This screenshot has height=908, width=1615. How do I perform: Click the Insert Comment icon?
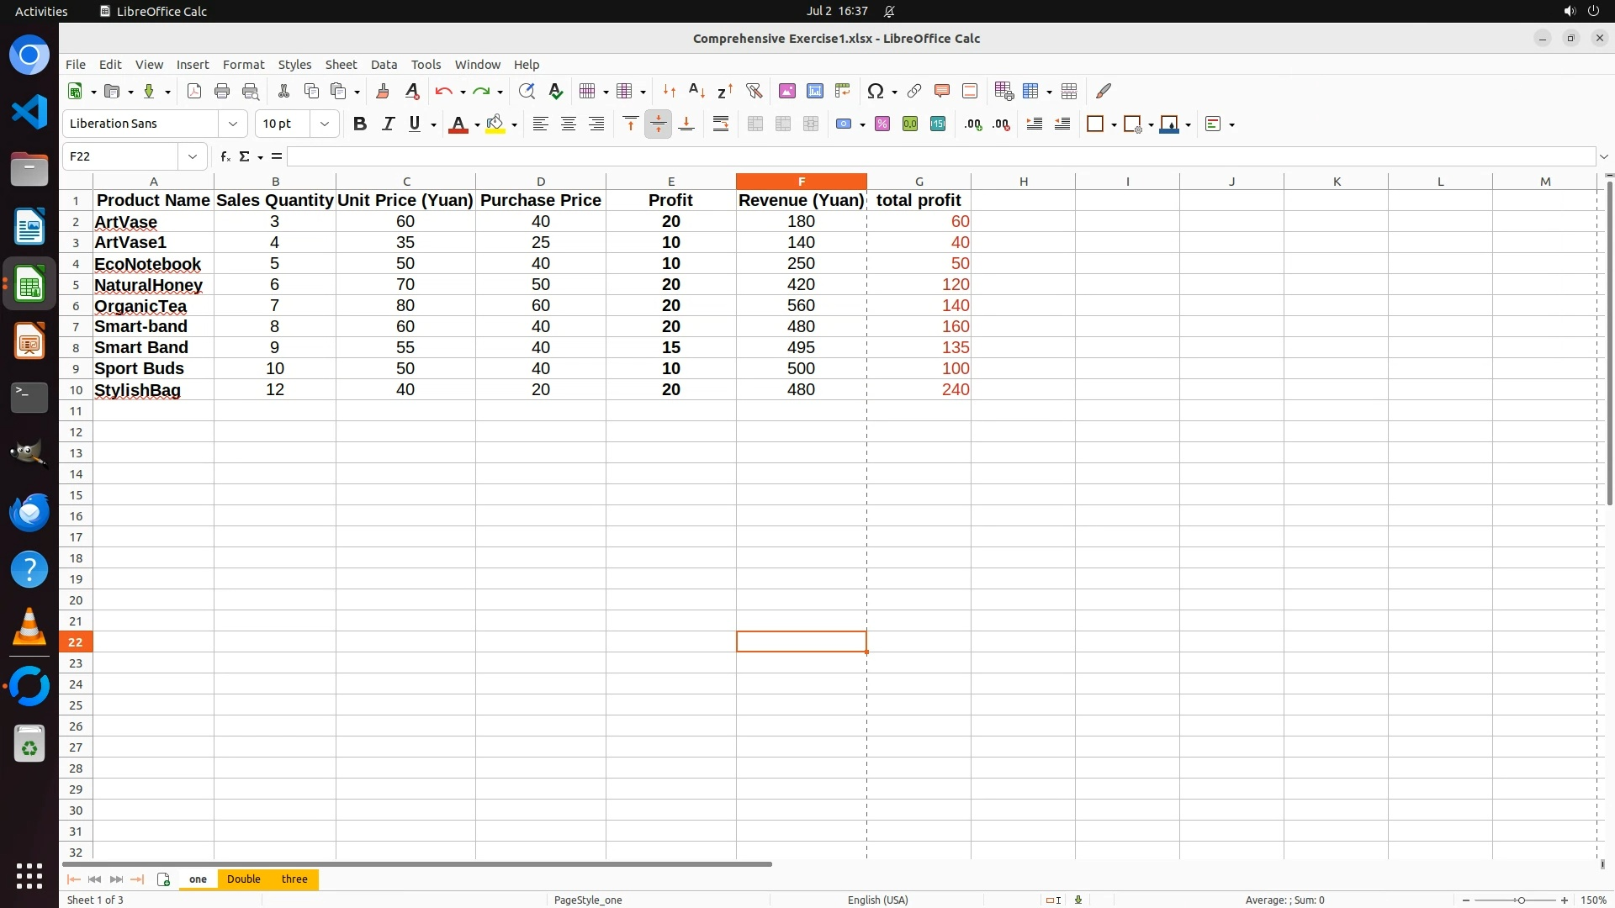(942, 91)
